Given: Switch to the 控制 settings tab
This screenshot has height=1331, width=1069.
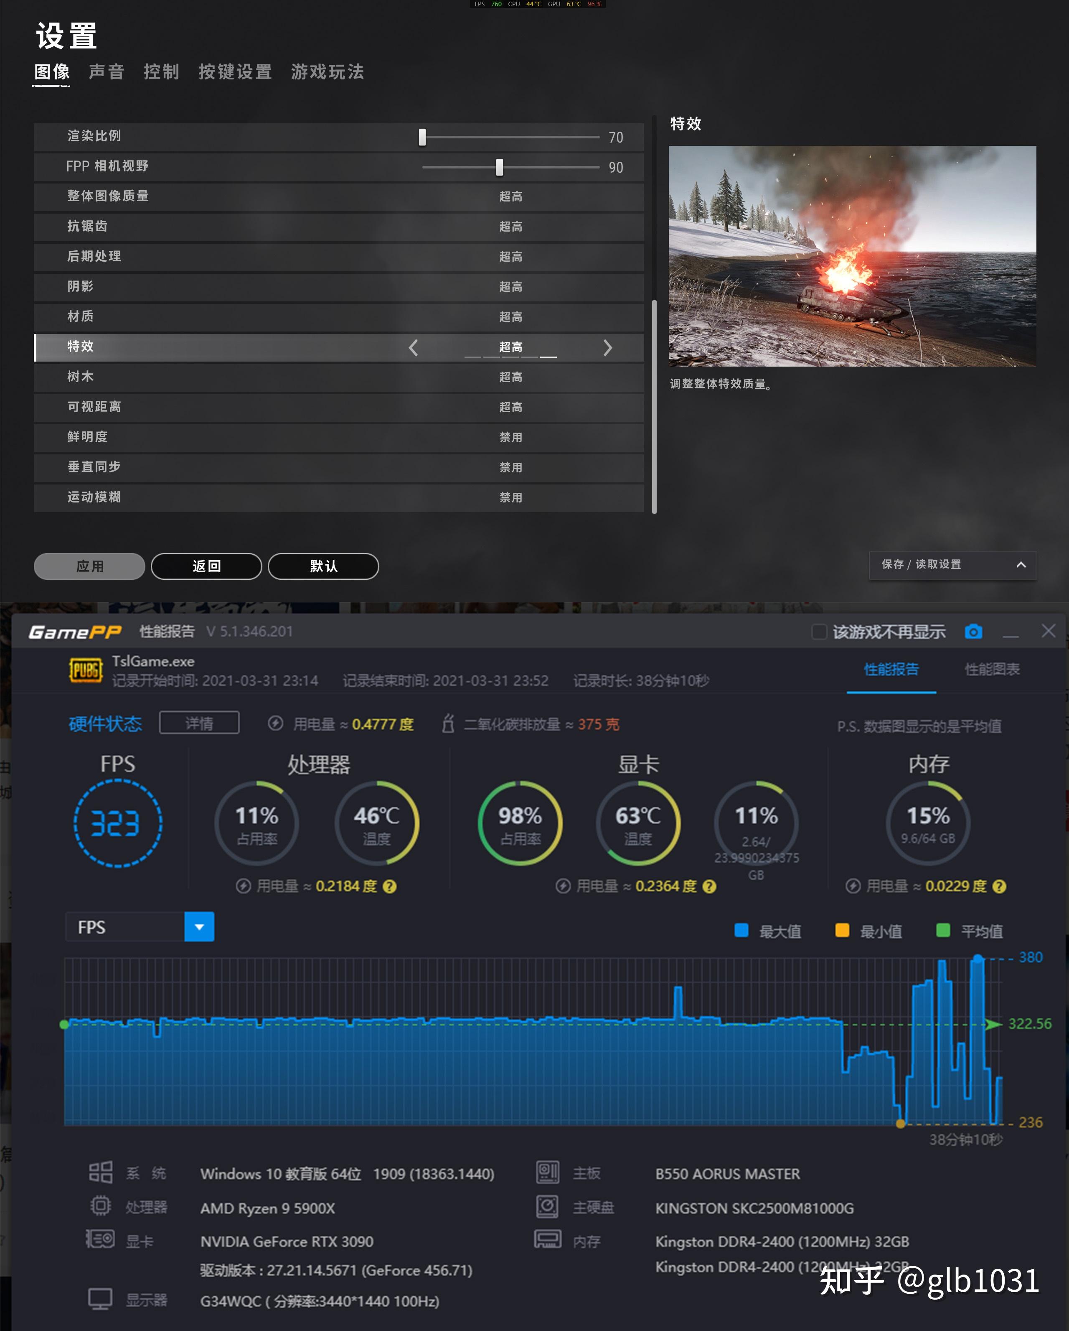Looking at the screenshot, I should pos(162,71).
